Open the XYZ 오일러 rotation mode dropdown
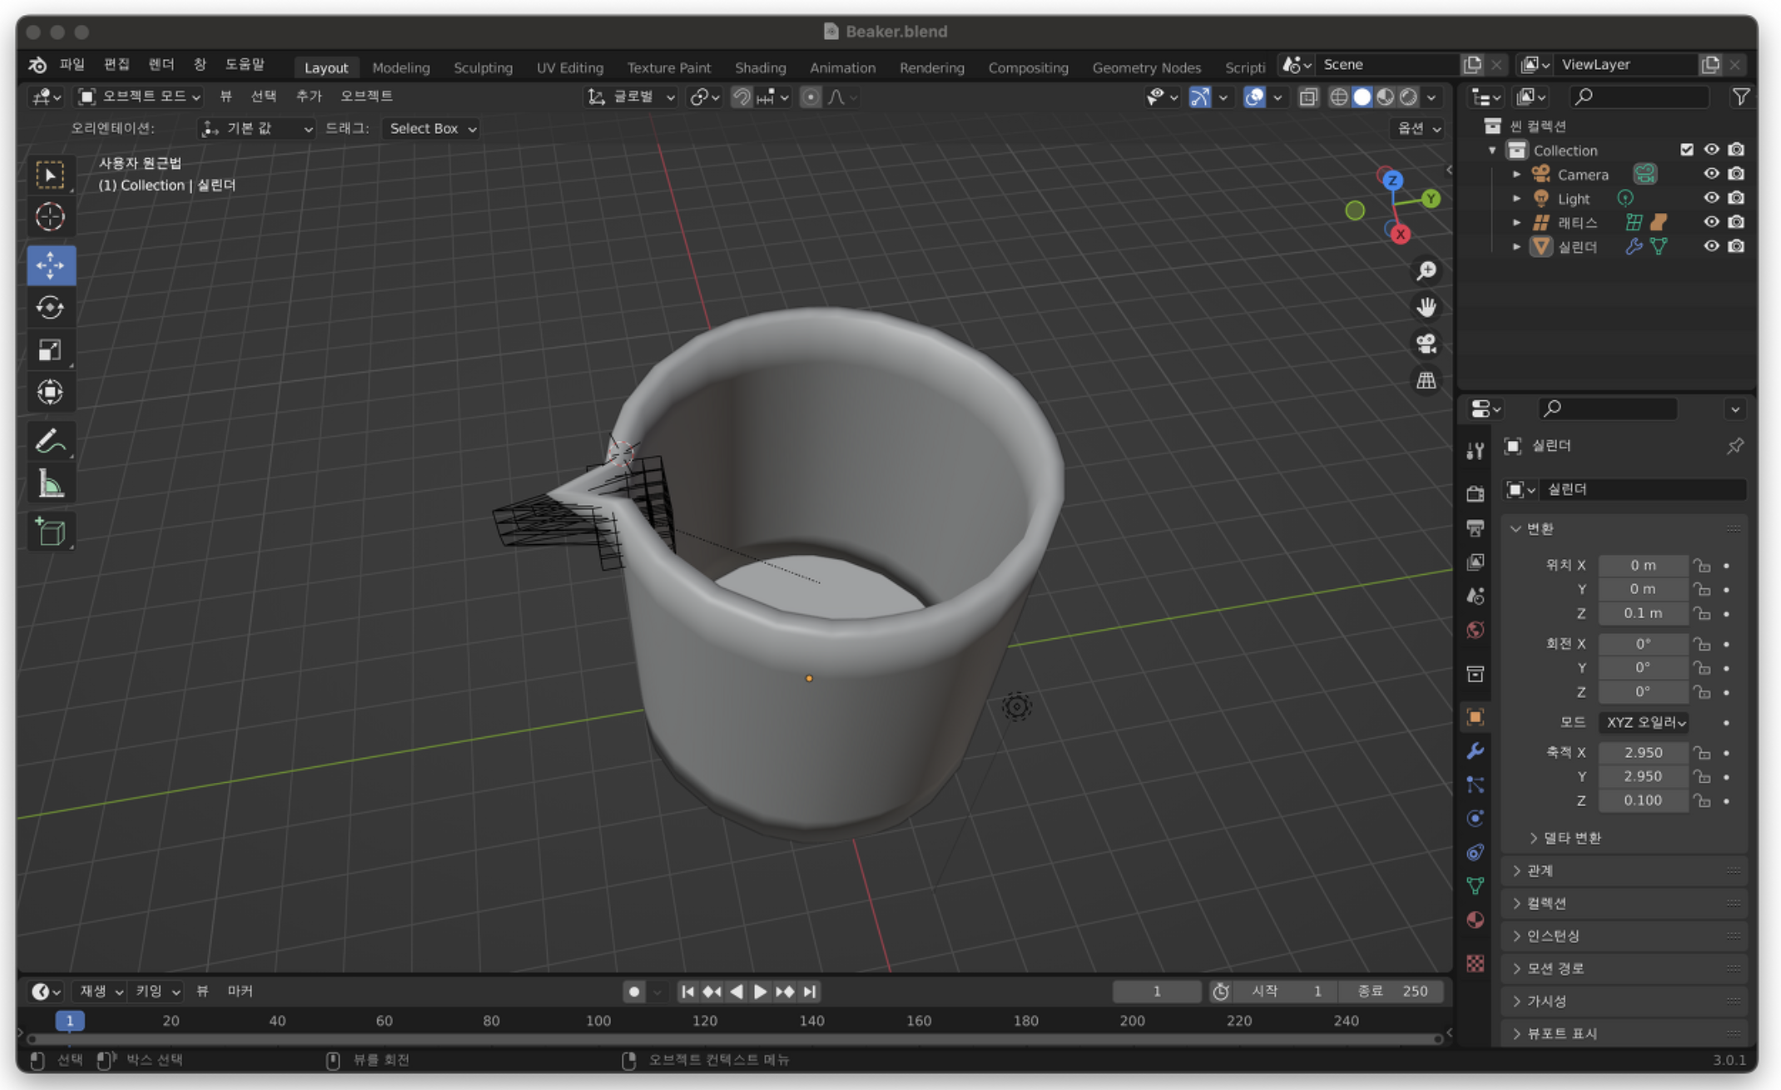This screenshot has height=1090, width=1781. (x=1645, y=722)
